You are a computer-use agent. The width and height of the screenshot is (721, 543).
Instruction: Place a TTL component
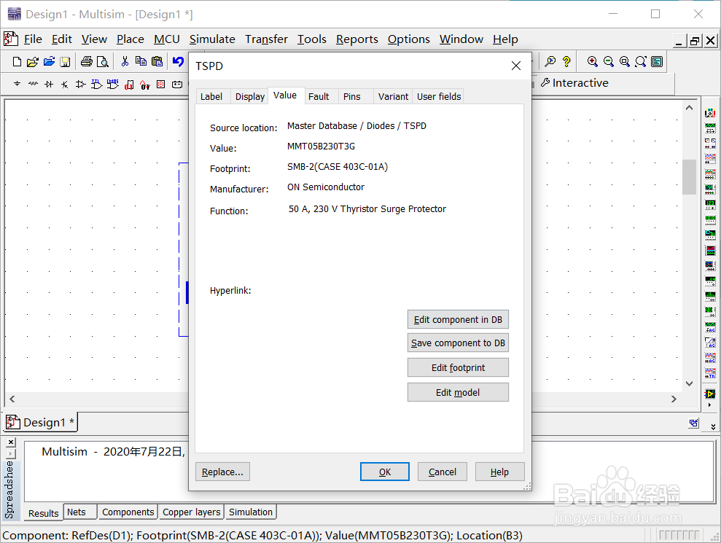(x=96, y=84)
